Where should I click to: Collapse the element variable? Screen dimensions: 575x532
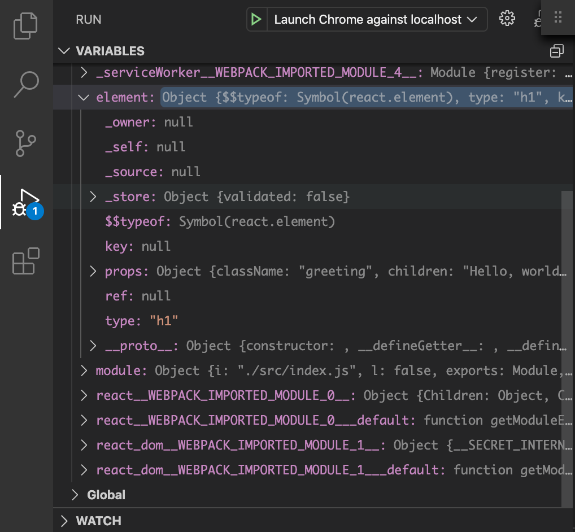click(x=84, y=97)
